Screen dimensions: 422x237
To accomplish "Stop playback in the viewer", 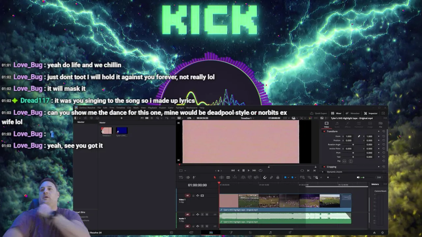I will [x=243, y=171].
